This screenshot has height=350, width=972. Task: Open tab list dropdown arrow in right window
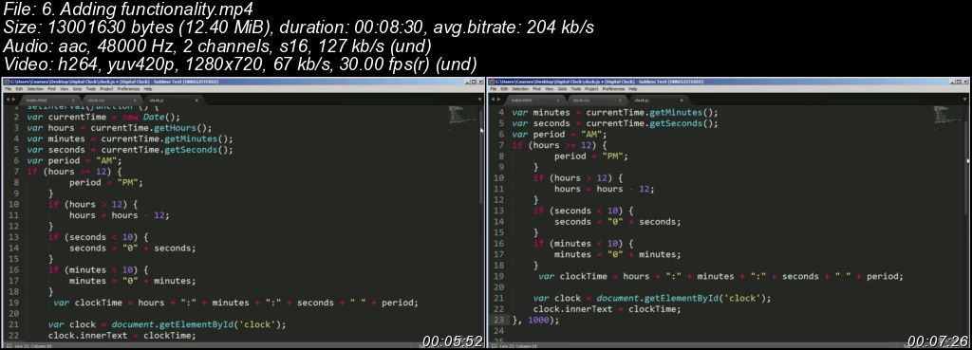[965, 99]
